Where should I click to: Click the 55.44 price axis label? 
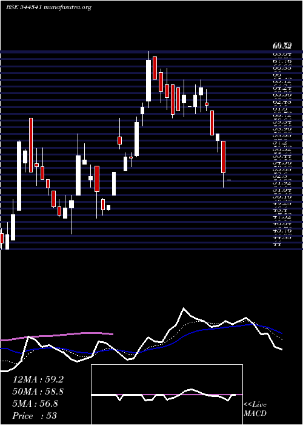pyautogui.click(x=282, y=156)
